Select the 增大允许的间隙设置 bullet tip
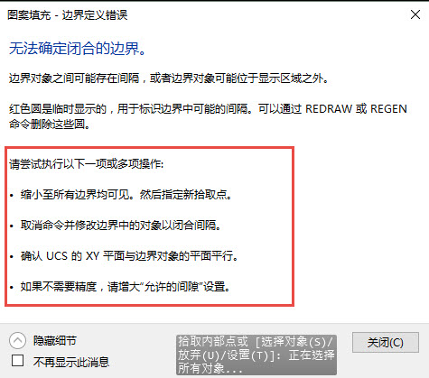The image size is (429, 378). (126, 287)
